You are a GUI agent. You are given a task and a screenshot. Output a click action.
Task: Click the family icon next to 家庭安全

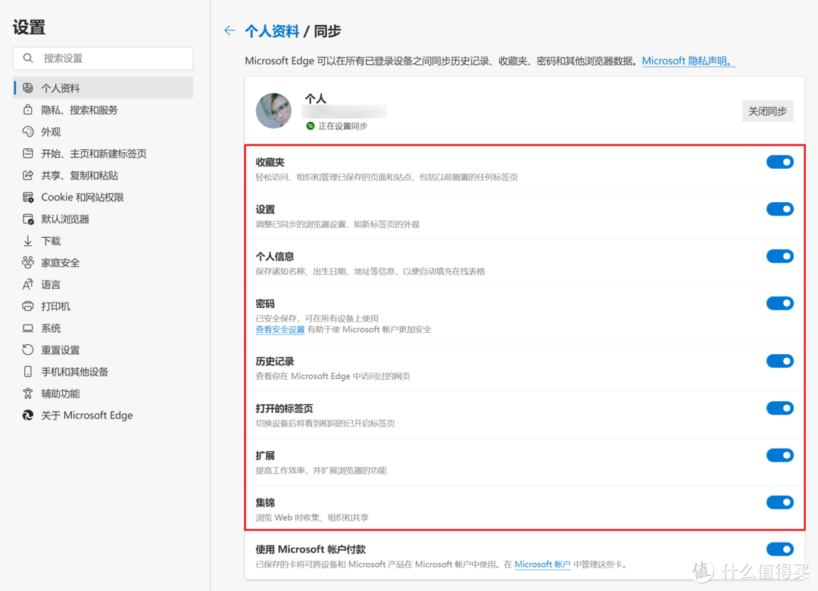(x=28, y=262)
